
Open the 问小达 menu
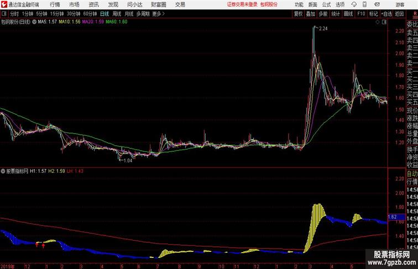pyautogui.click(x=134, y=4)
